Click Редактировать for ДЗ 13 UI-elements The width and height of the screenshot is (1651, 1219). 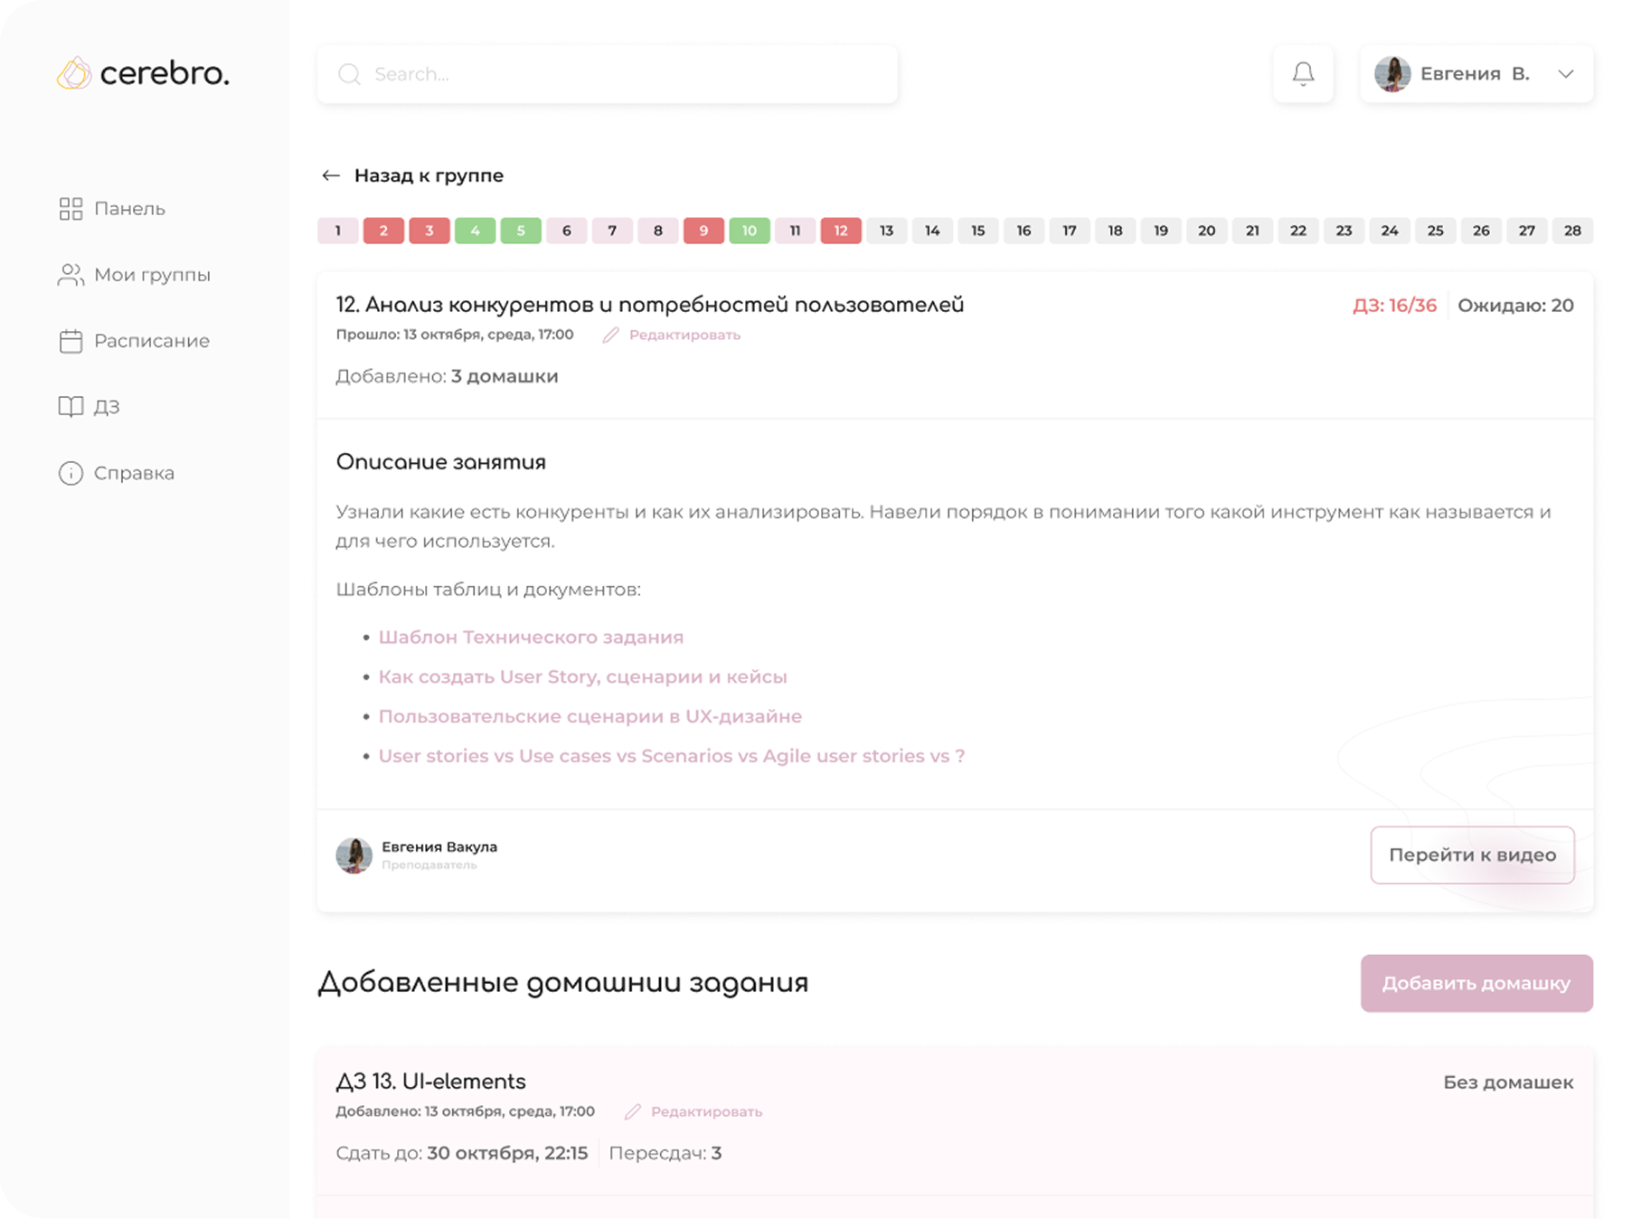point(706,1111)
